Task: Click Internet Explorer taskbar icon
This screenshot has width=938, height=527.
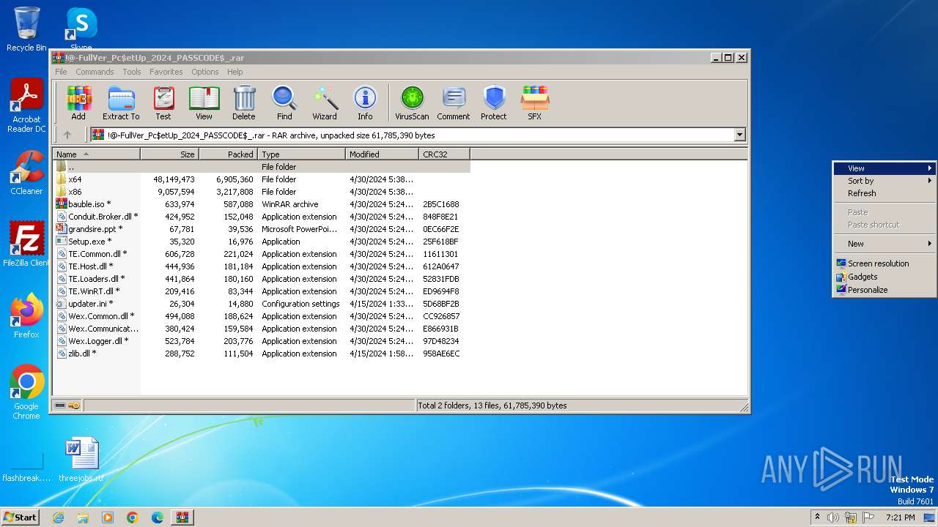Action: 58,517
